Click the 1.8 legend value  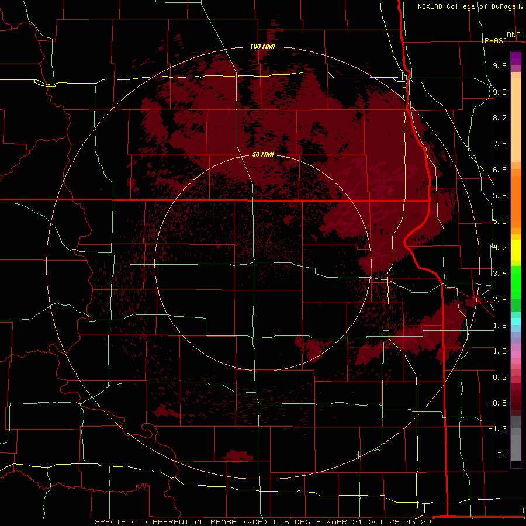[500, 326]
